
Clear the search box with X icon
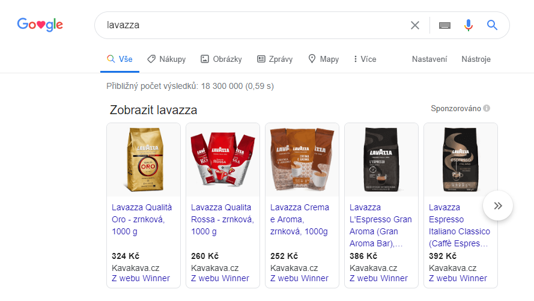(415, 25)
